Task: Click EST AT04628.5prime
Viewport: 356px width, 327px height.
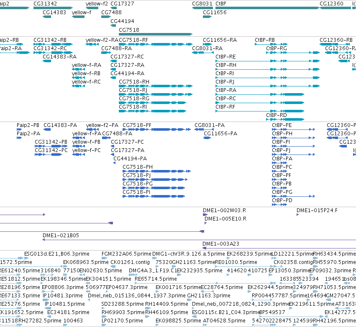Action: coord(224,321)
